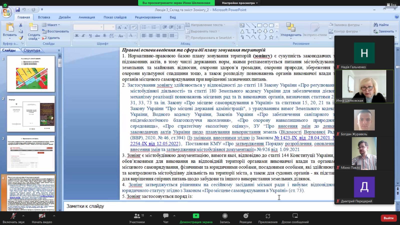Click the Leave (Выйти) meeting button
The height and width of the screenshot is (225, 400).
388,218
